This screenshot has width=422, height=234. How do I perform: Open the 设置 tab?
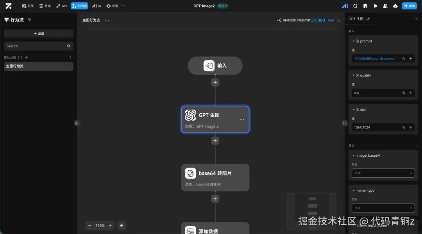pos(112,6)
